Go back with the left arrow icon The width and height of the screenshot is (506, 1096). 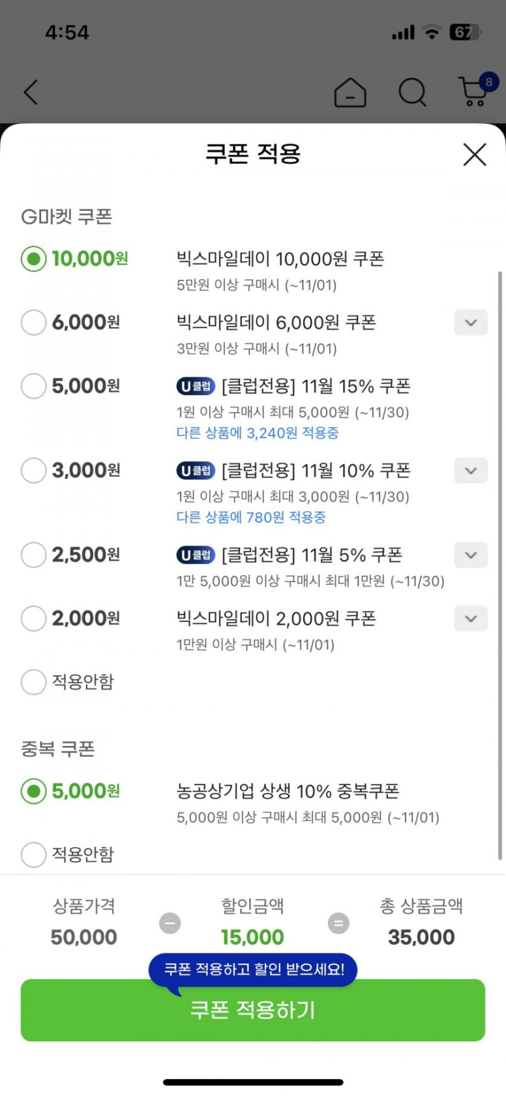(31, 92)
